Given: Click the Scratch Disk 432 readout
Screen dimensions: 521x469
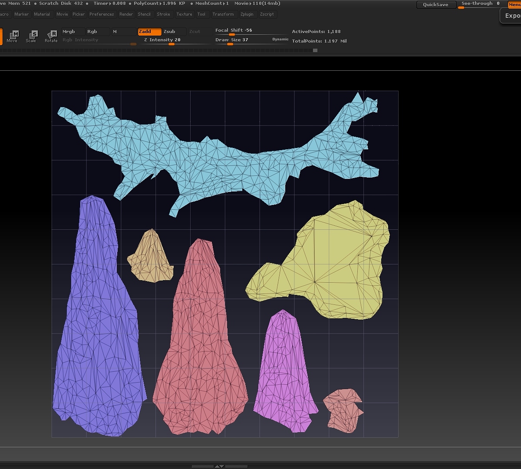Looking at the screenshot, I should point(61,3).
